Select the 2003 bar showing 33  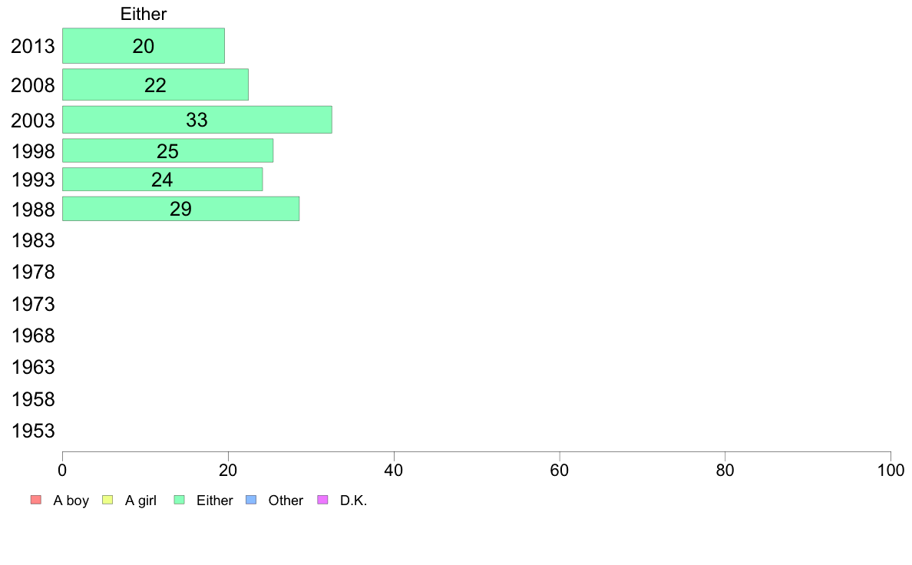pyautogui.click(x=197, y=120)
